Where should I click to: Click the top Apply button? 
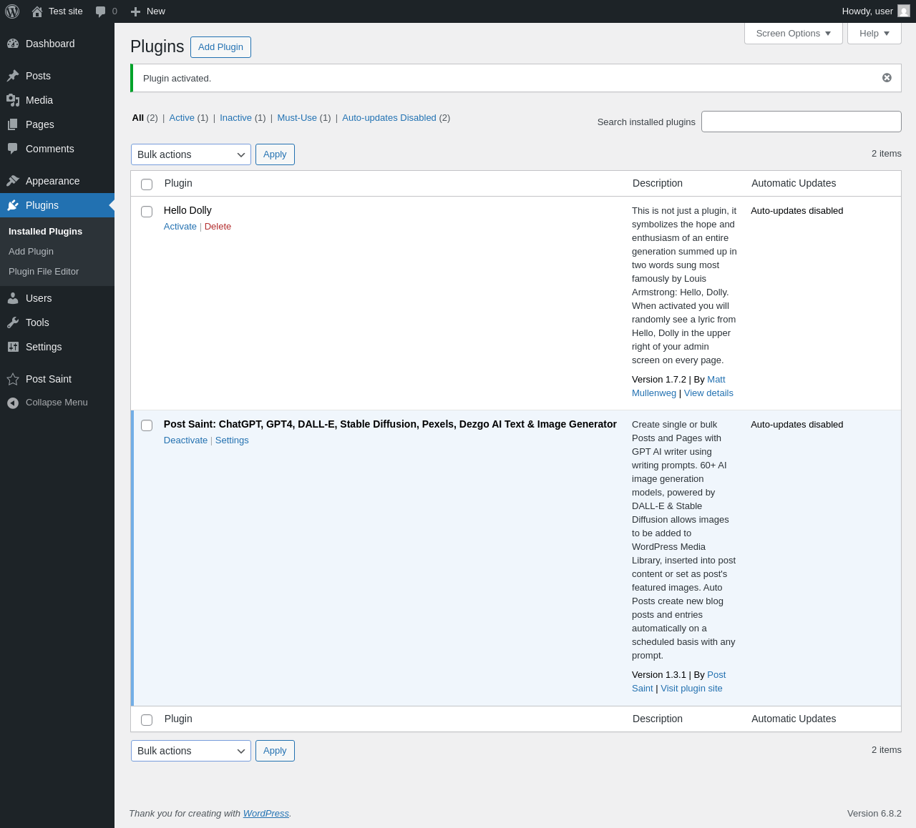275,154
